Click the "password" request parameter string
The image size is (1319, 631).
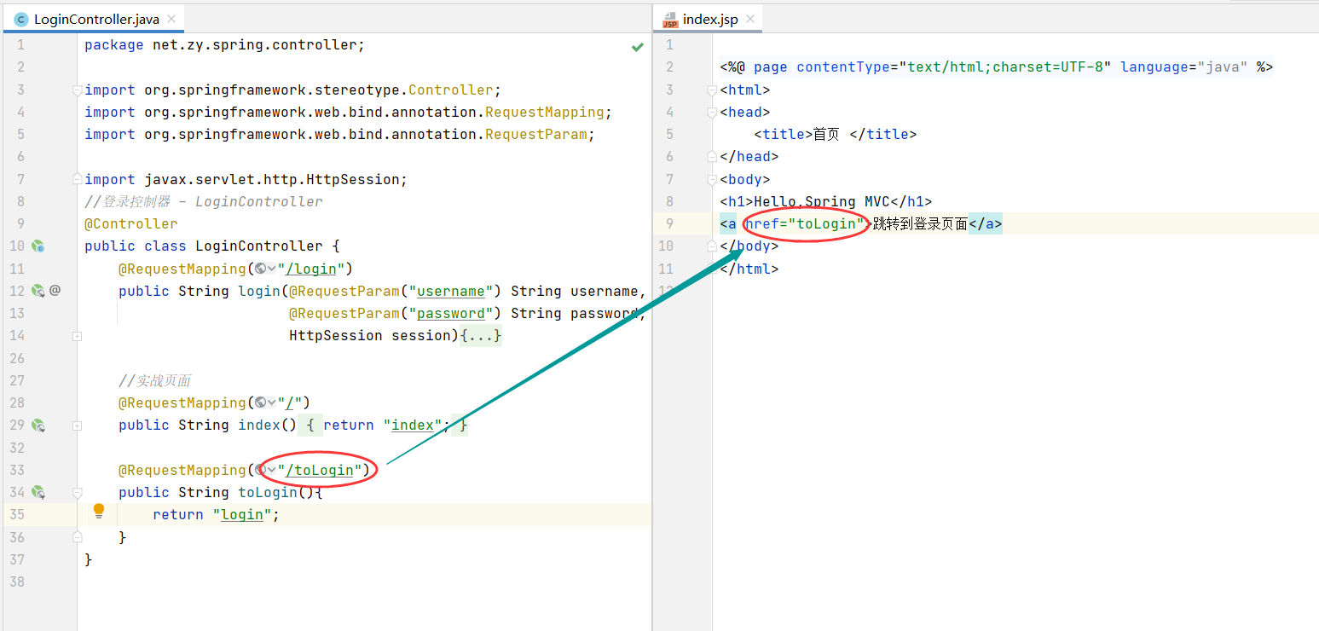451,313
